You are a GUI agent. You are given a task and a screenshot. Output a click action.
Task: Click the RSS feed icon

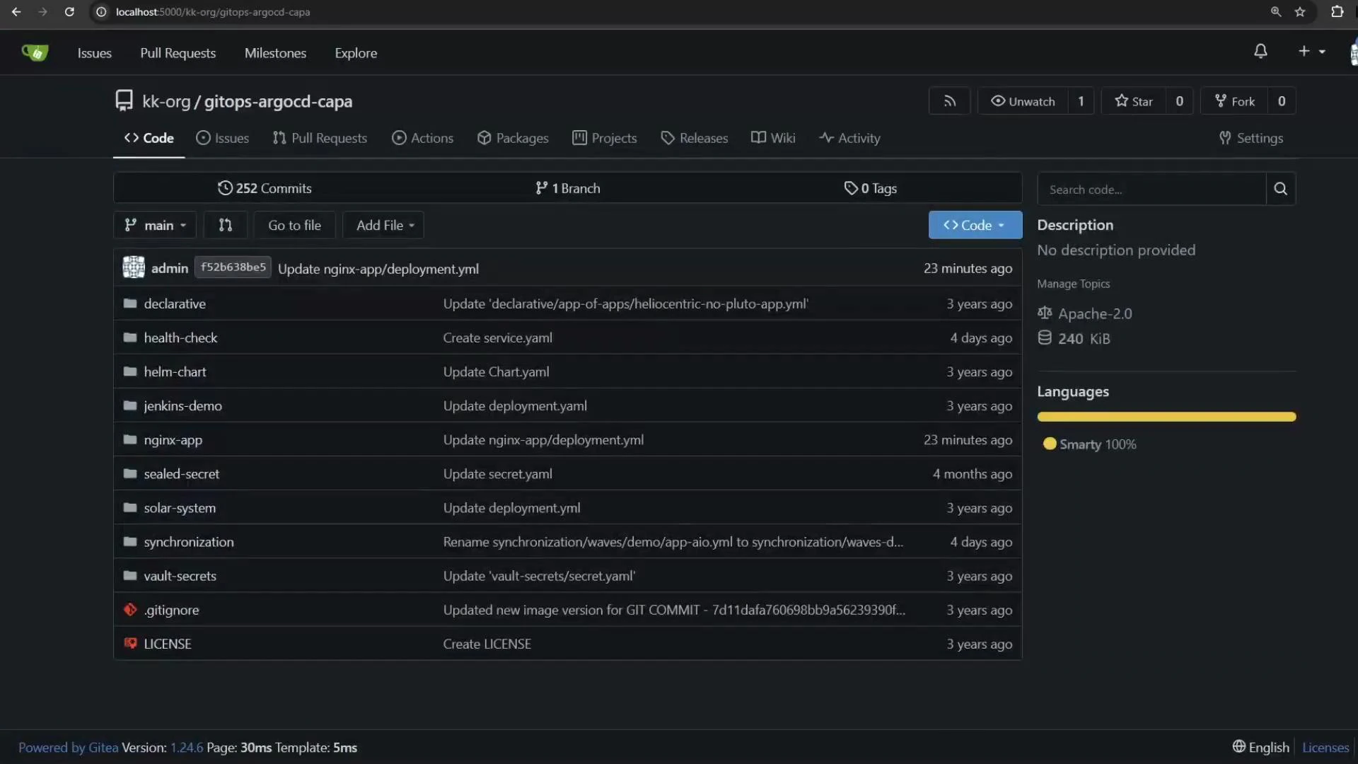(x=949, y=100)
